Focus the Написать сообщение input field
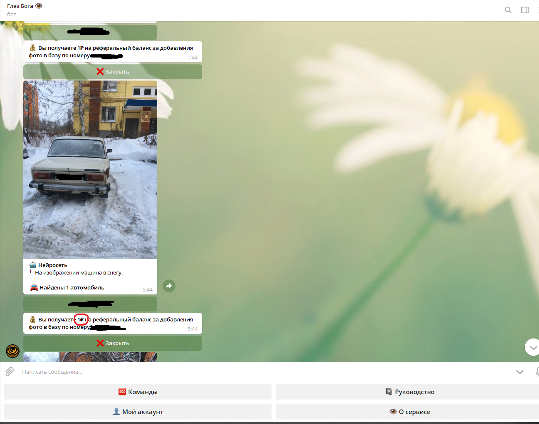Screen dimensions: 539x424 coord(250,372)
